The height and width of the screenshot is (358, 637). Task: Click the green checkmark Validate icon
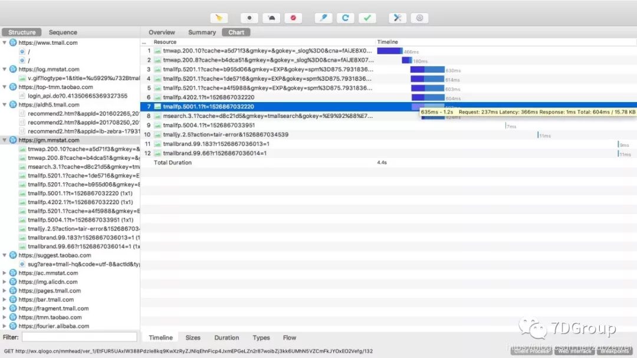[367, 18]
